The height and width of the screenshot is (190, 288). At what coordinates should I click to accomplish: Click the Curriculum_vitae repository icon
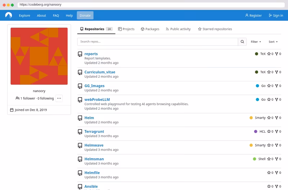click(80, 72)
